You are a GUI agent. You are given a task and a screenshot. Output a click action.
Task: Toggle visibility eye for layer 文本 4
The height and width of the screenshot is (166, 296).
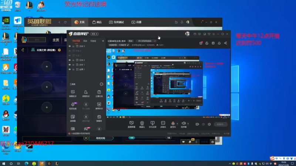[x=70, y=51]
